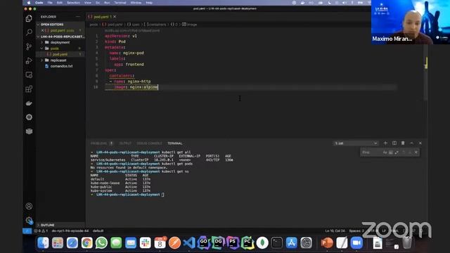Click the remote window status bar button
Image resolution: width=450 pixels, height=253 pixels.
(27, 231)
